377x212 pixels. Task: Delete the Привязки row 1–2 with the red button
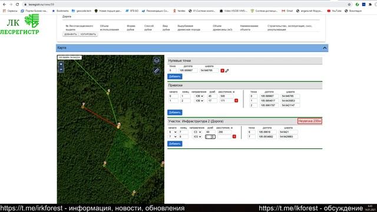coord(236,101)
